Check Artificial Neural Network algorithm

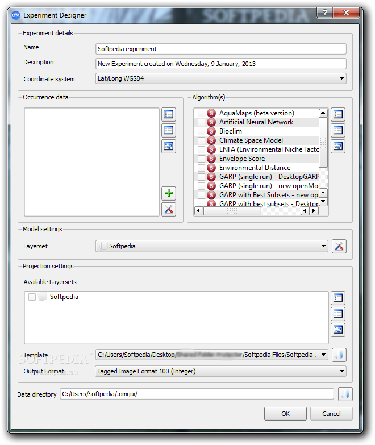click(x=201, y=122)
